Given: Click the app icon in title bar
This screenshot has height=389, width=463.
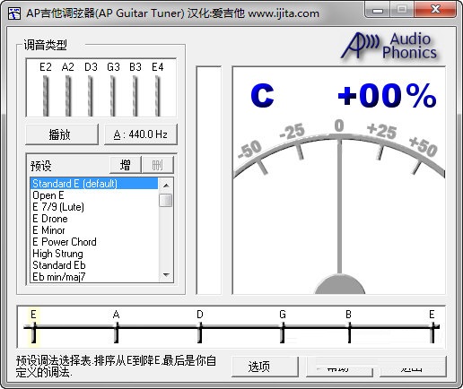Looking at the screenshot, I should tap(14, 13).
